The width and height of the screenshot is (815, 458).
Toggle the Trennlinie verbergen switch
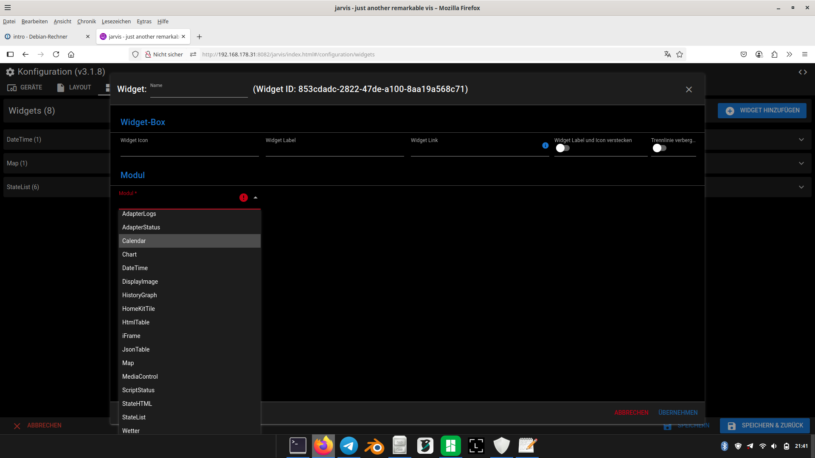[659, 148]
